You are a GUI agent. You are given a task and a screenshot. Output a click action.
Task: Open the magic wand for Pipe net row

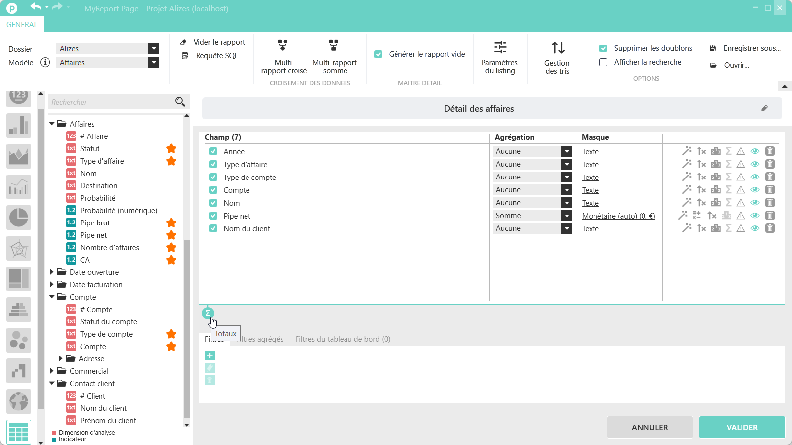pos(683,215)
